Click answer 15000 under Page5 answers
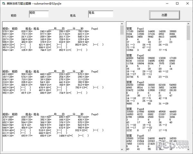193x154 pixels. [130, 138]
